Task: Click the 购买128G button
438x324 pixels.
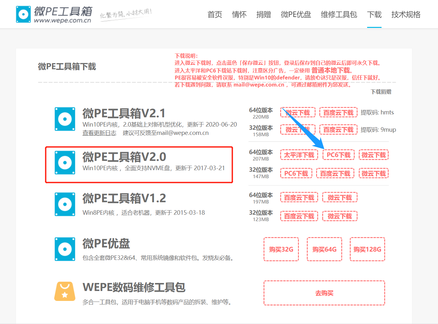Action: (367, 249)
